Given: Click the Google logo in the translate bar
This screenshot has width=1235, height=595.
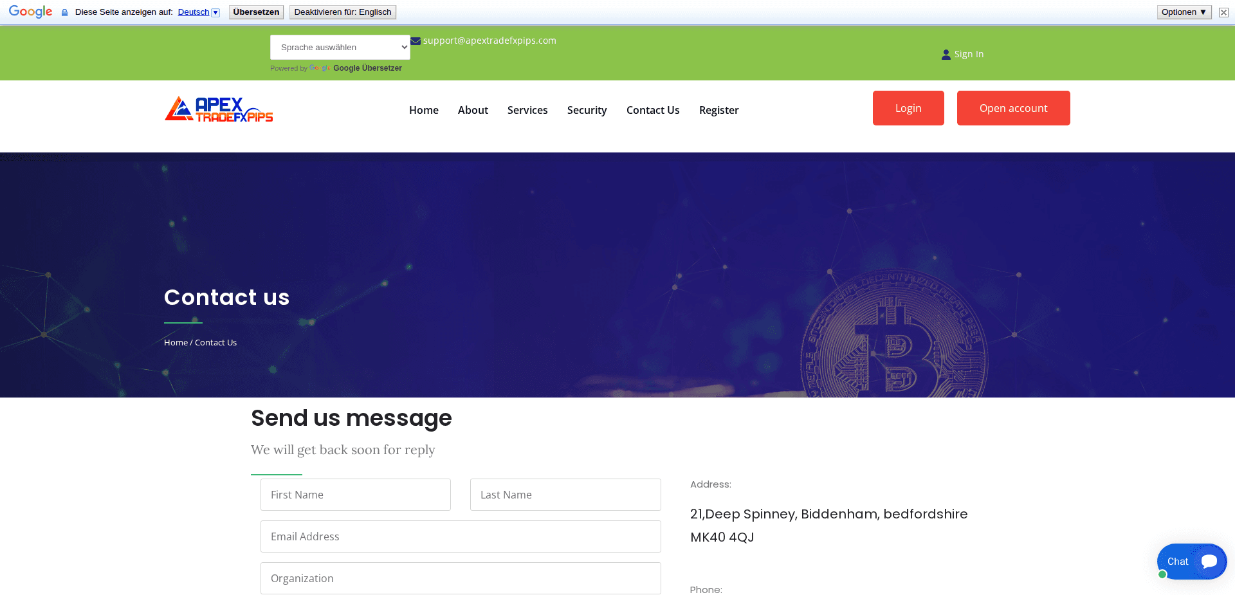Looking at the screenshot, I should coord(30,11).
